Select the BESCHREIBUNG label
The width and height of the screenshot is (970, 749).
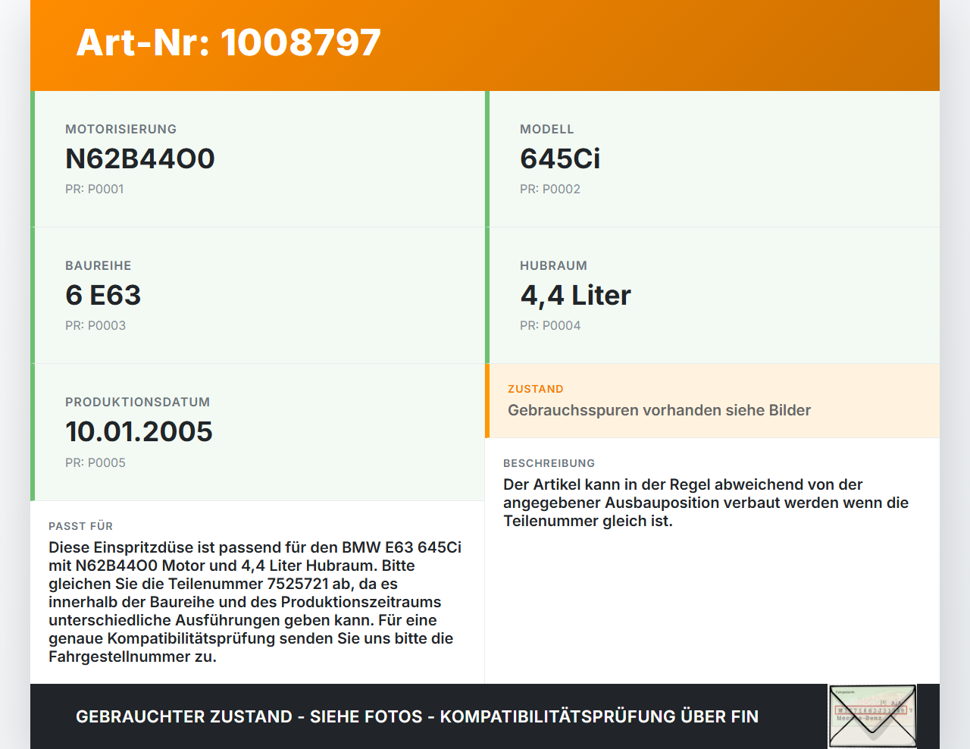(x=549, y=464)
